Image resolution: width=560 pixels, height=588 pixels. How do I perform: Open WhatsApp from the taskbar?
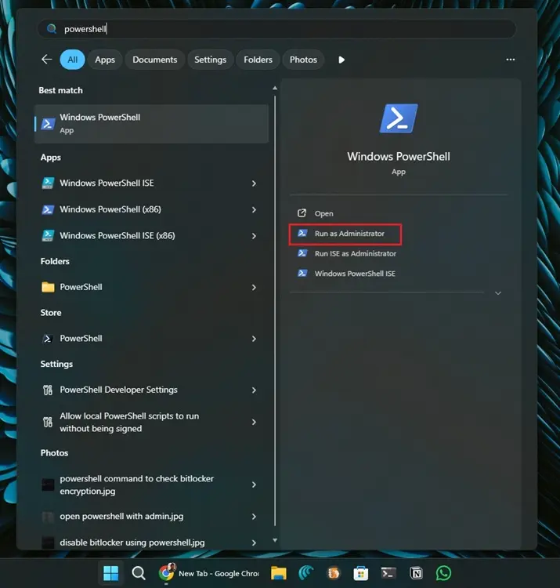point(444,573)
